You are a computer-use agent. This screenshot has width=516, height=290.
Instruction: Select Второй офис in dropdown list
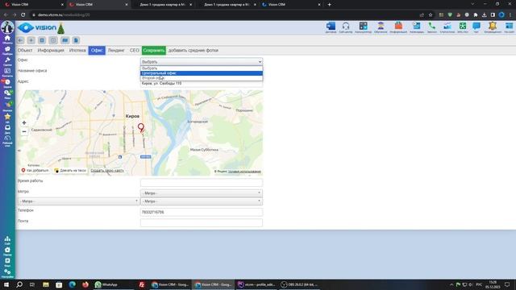point(202,78)
